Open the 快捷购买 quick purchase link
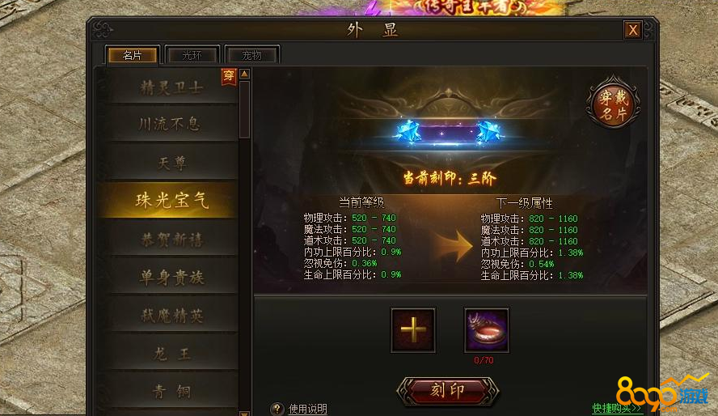The height and width of the screenshot is (416, 718). coord(616,408)
